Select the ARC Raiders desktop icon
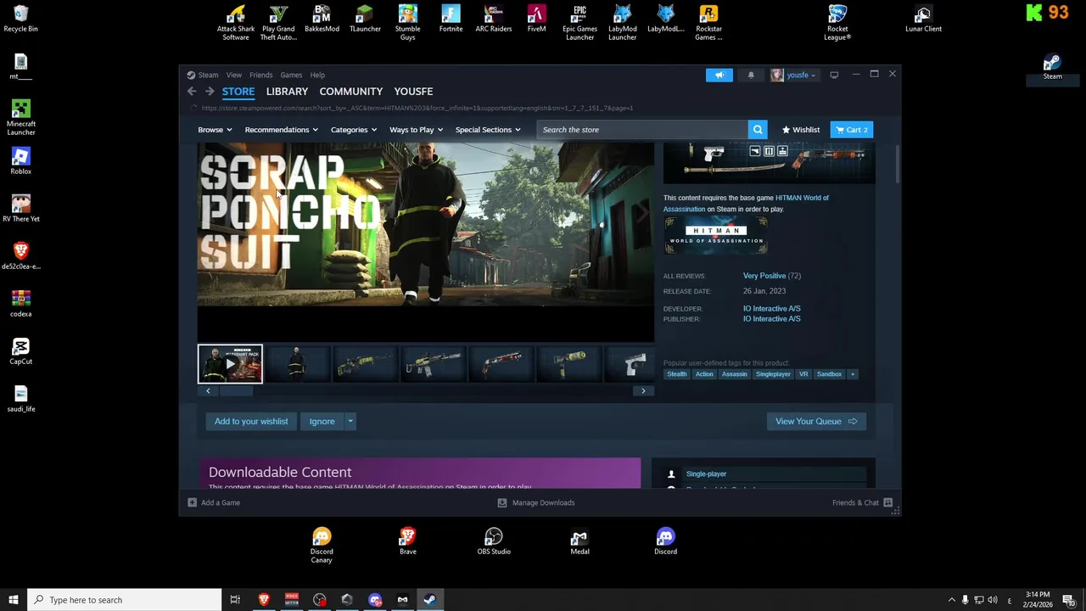The image size is (1086, 611). pos(494,20)
